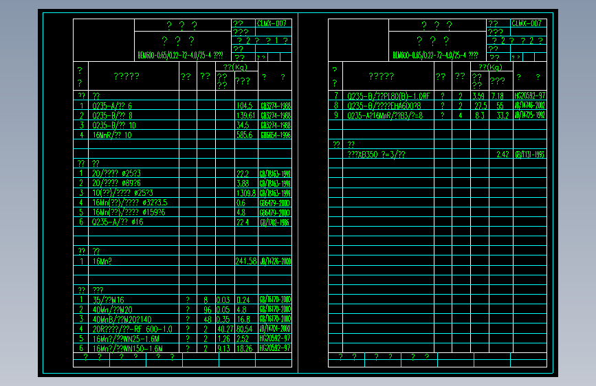Click the unit weight "0.35"
Screen dimensions: 596x386
click(223, 319)
